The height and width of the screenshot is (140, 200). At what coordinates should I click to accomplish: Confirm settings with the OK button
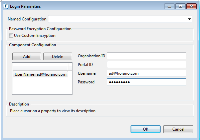coord(146,129)
